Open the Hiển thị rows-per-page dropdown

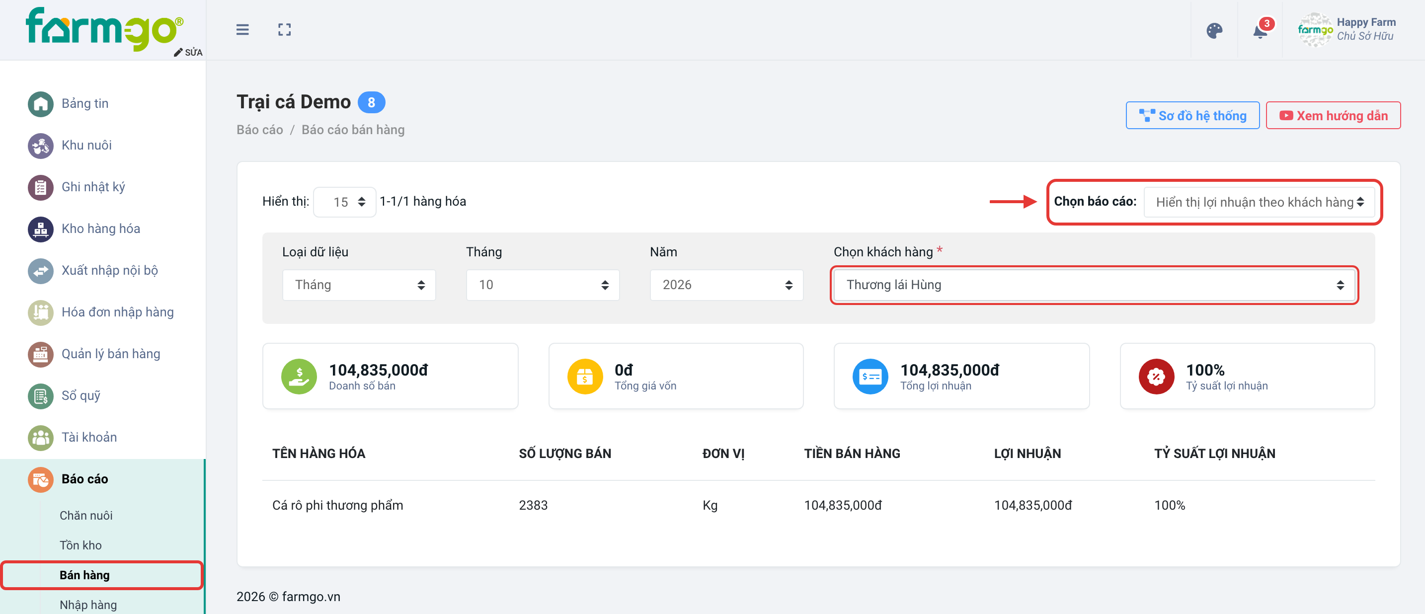345,202
